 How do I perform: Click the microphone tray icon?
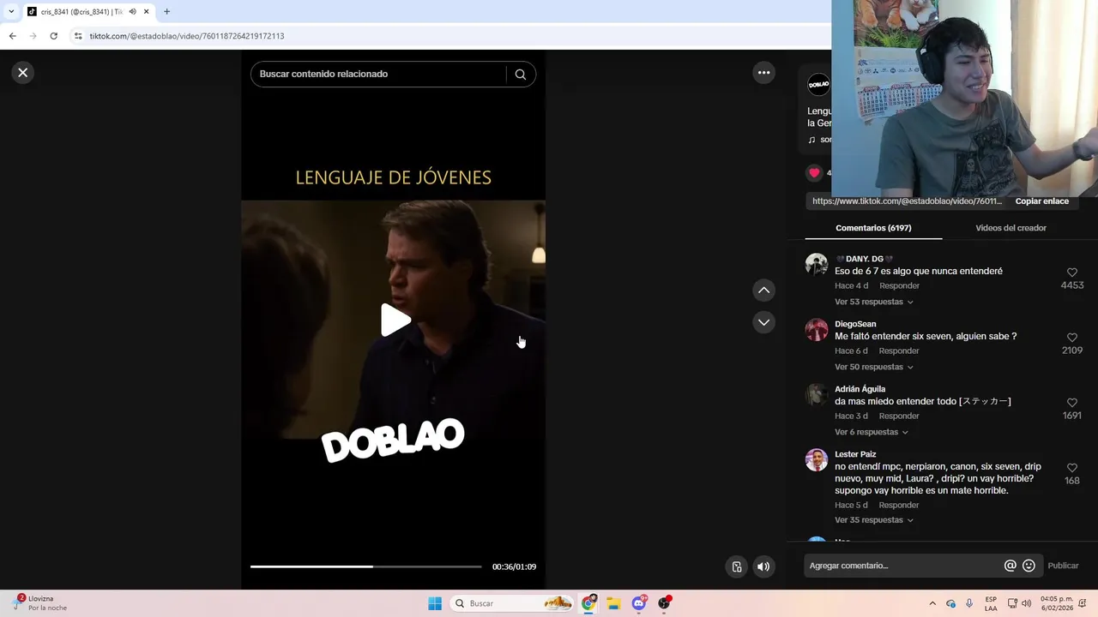point(969,603)
